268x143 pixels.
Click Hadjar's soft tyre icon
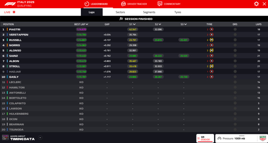(212, 71)
